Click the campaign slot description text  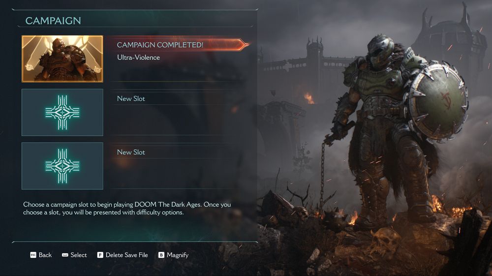click(x=127, y=208)
